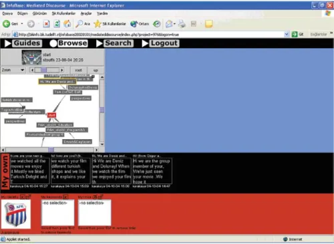Open the Sık Kullanılanlar menu
This screenshot has width=334, height=244.
63,13
